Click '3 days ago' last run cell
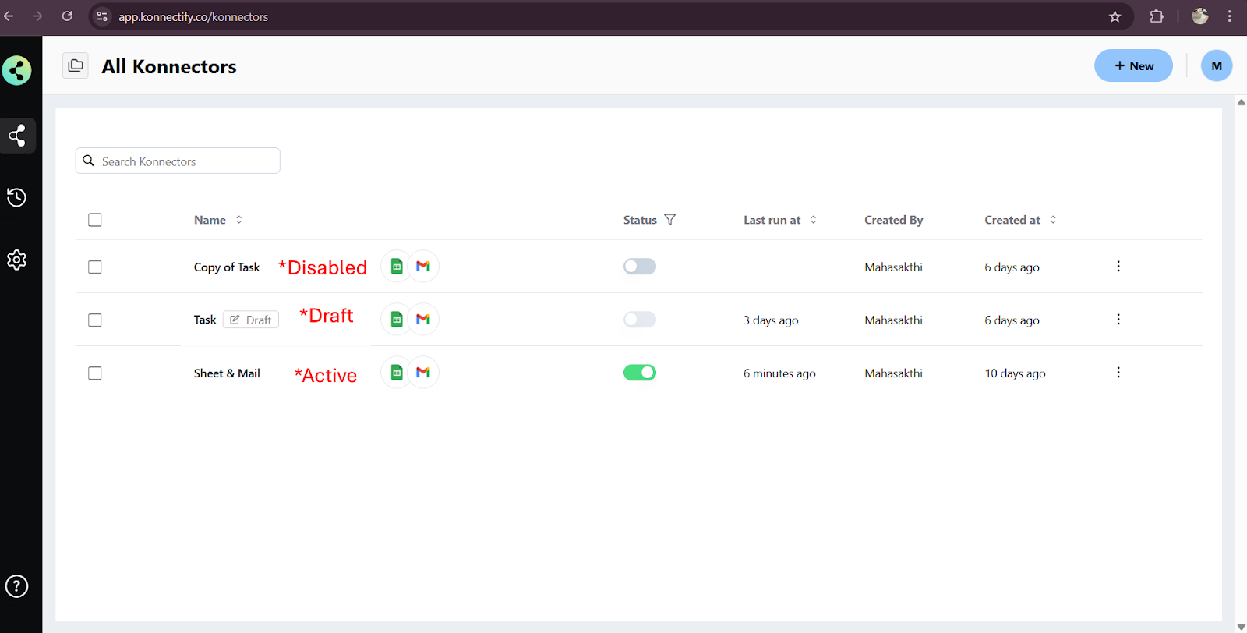The height and width of the screenshot is (633, 1247). (x=771, y=320)
